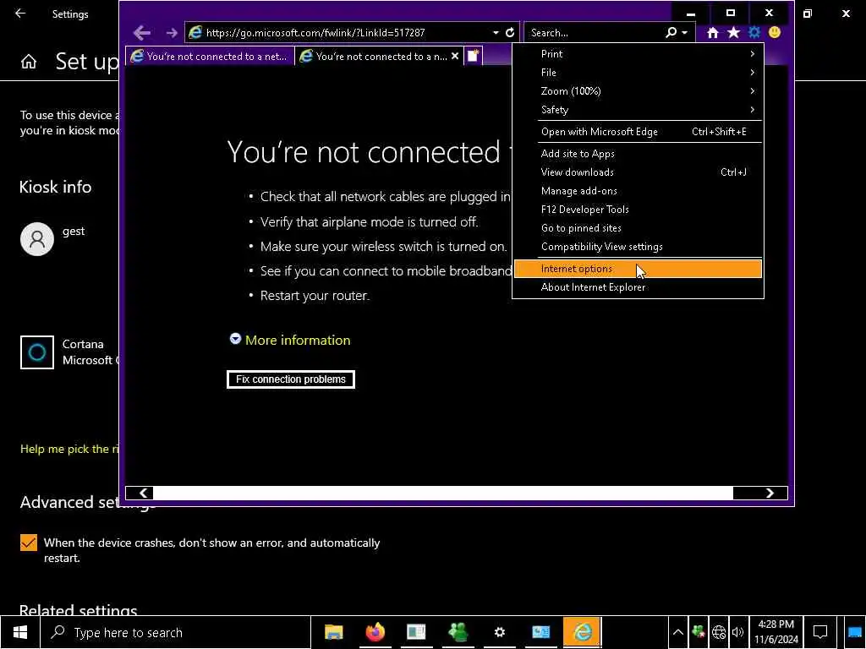Open the notification center icon
Screen dimensions: 866x649
820,632
